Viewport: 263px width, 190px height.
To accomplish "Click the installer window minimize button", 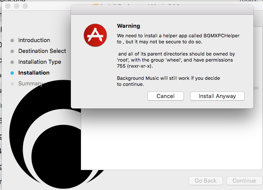I will [17, 6].
